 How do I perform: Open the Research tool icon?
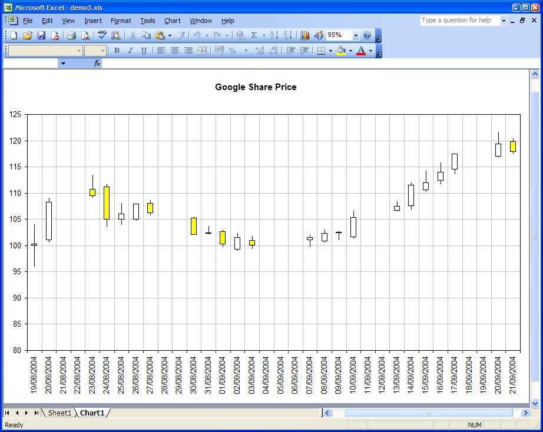coord(115,35)
